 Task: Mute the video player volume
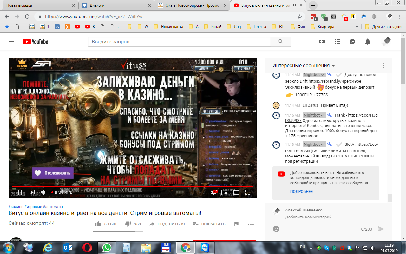point(43,192)
